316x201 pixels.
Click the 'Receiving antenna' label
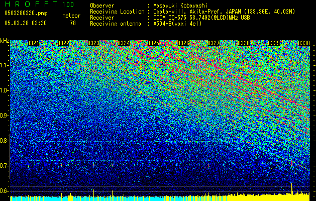pyautogui.click(x=116, y=24)
